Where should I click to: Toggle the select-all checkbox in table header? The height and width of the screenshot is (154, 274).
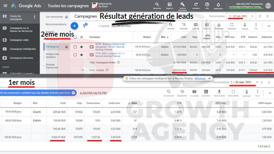point(75,37)
